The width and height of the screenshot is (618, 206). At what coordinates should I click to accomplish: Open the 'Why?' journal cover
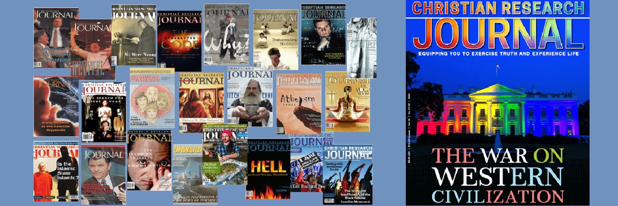(x=226, y=34)
